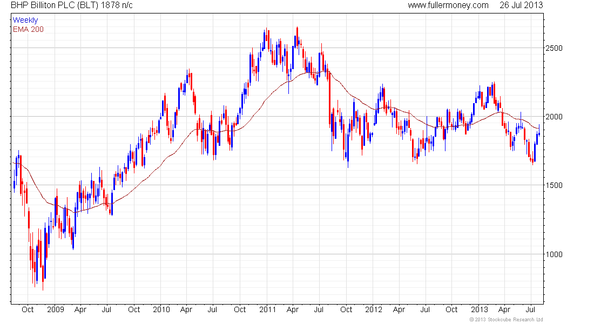The width and height of the screenshot is (594, 324).
Task: Click the 2500 price axis label
Action: tap(554, 48)
